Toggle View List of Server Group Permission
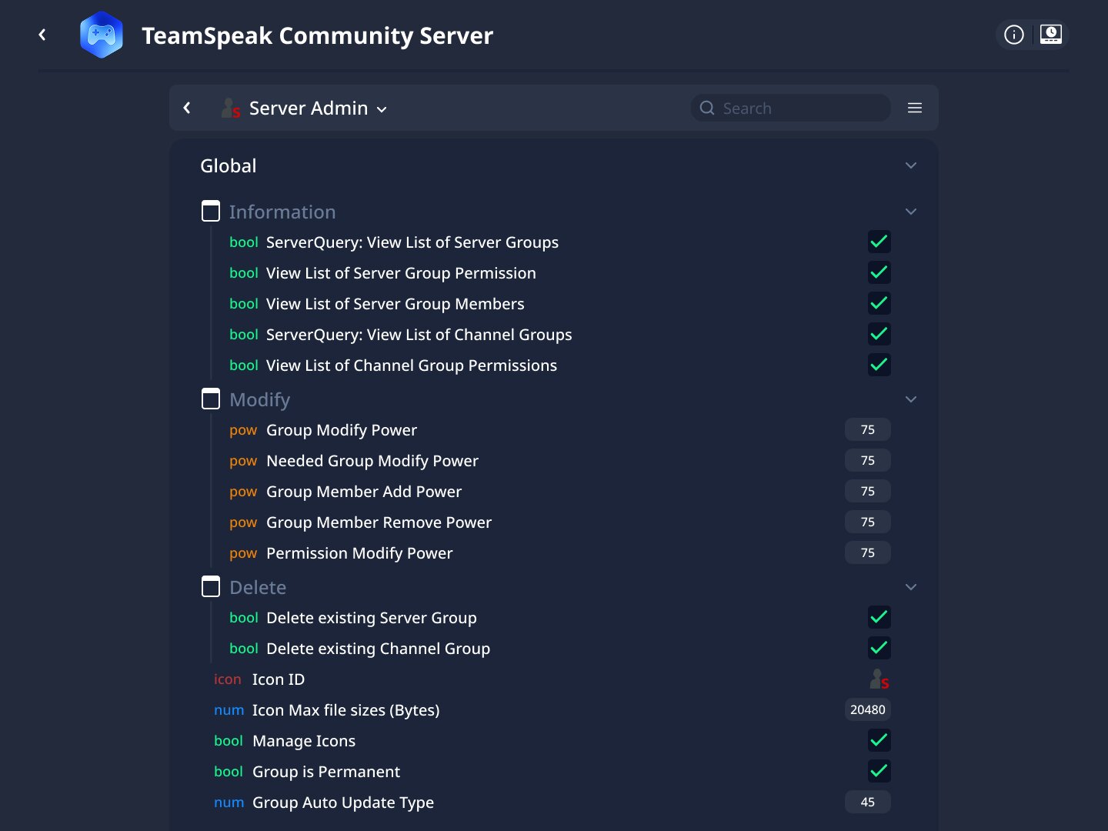The width and height of the screenshot is (1108, 831). coord(879,272)
